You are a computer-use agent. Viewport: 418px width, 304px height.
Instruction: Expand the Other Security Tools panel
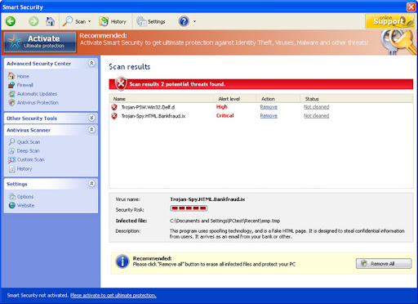click(x=91, y=118)
